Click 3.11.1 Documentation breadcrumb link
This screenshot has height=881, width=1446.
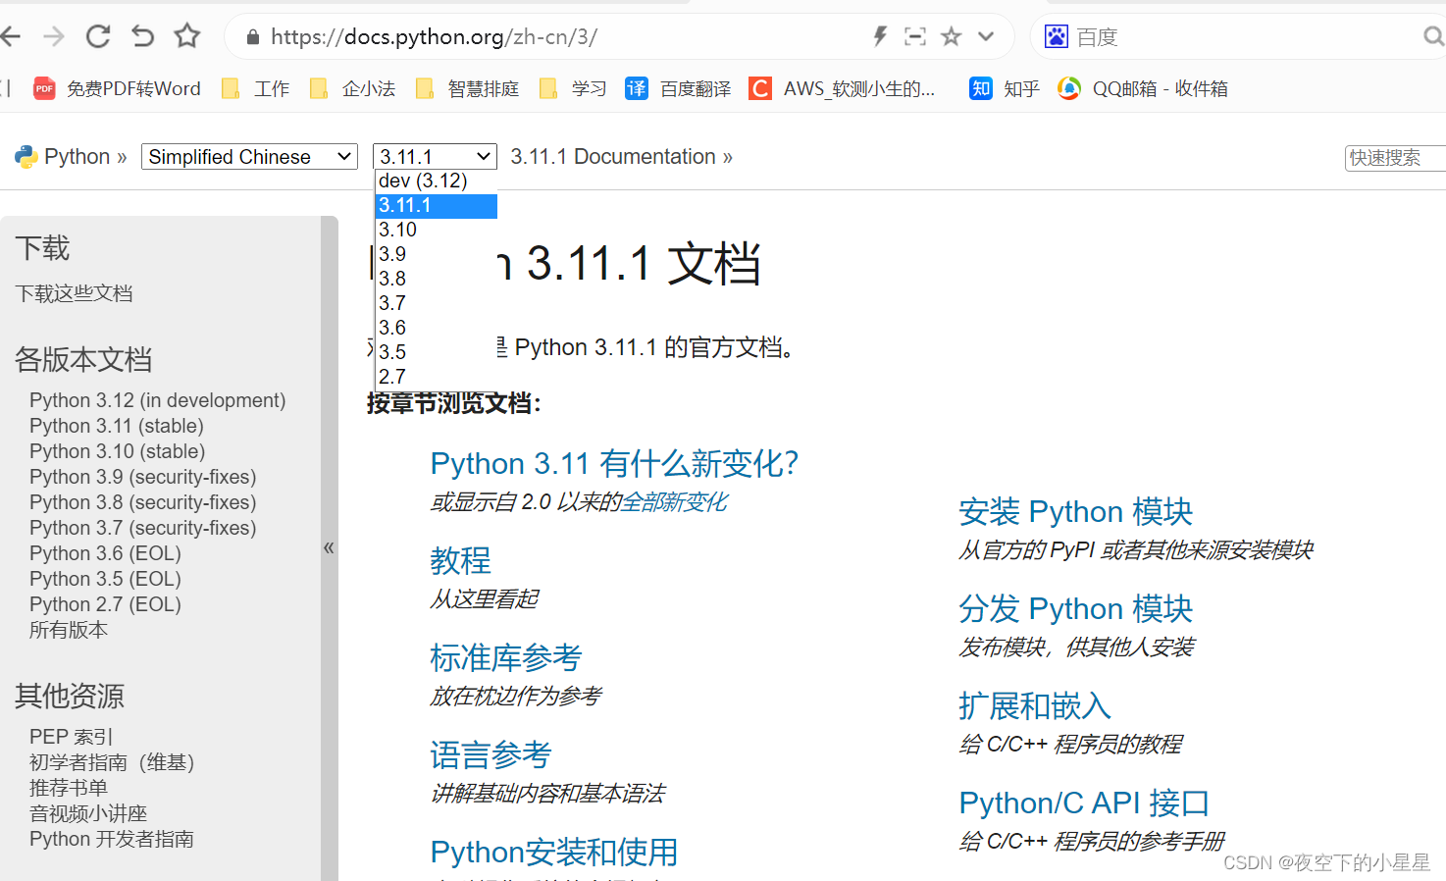coord(613,157)
